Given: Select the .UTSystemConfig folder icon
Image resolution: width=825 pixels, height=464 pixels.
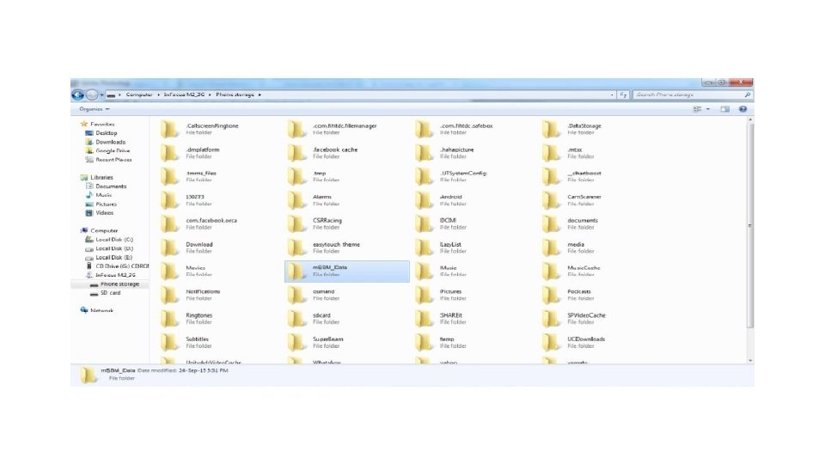Looking at the screenshot, I should [424, 176].
